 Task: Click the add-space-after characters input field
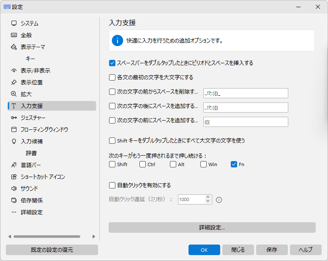[246, 108]
